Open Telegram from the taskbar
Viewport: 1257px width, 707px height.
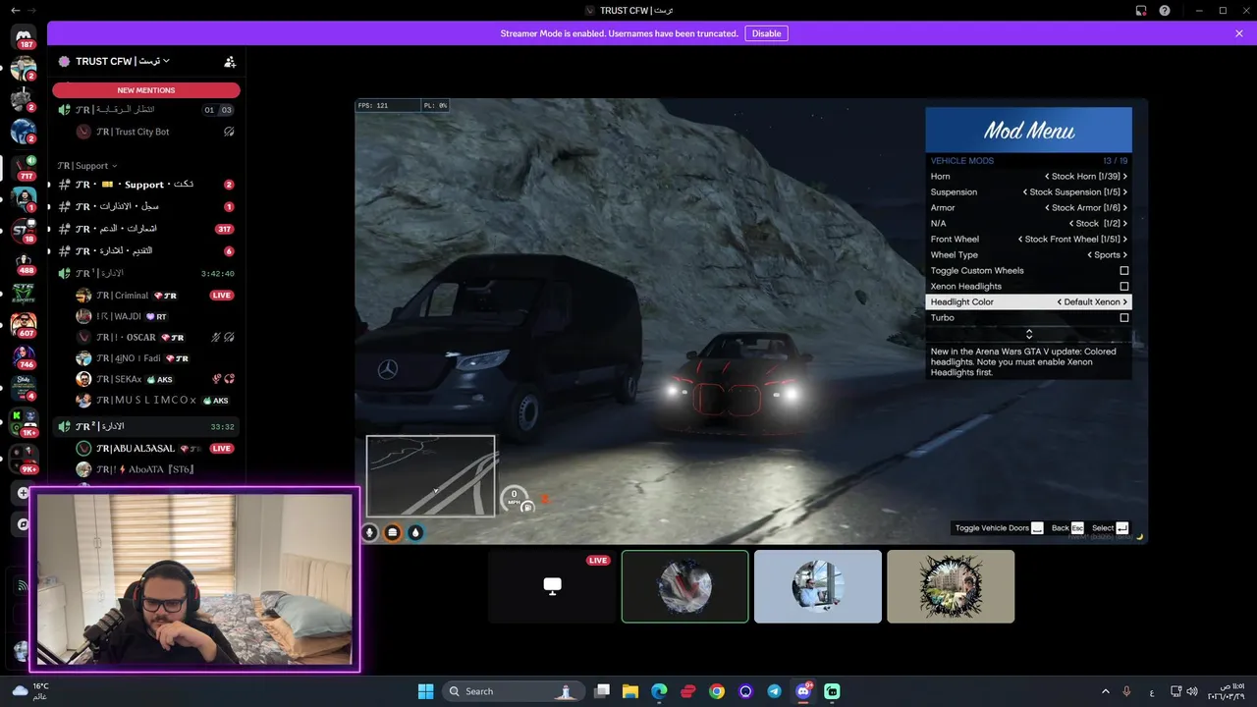click(774, 691)
